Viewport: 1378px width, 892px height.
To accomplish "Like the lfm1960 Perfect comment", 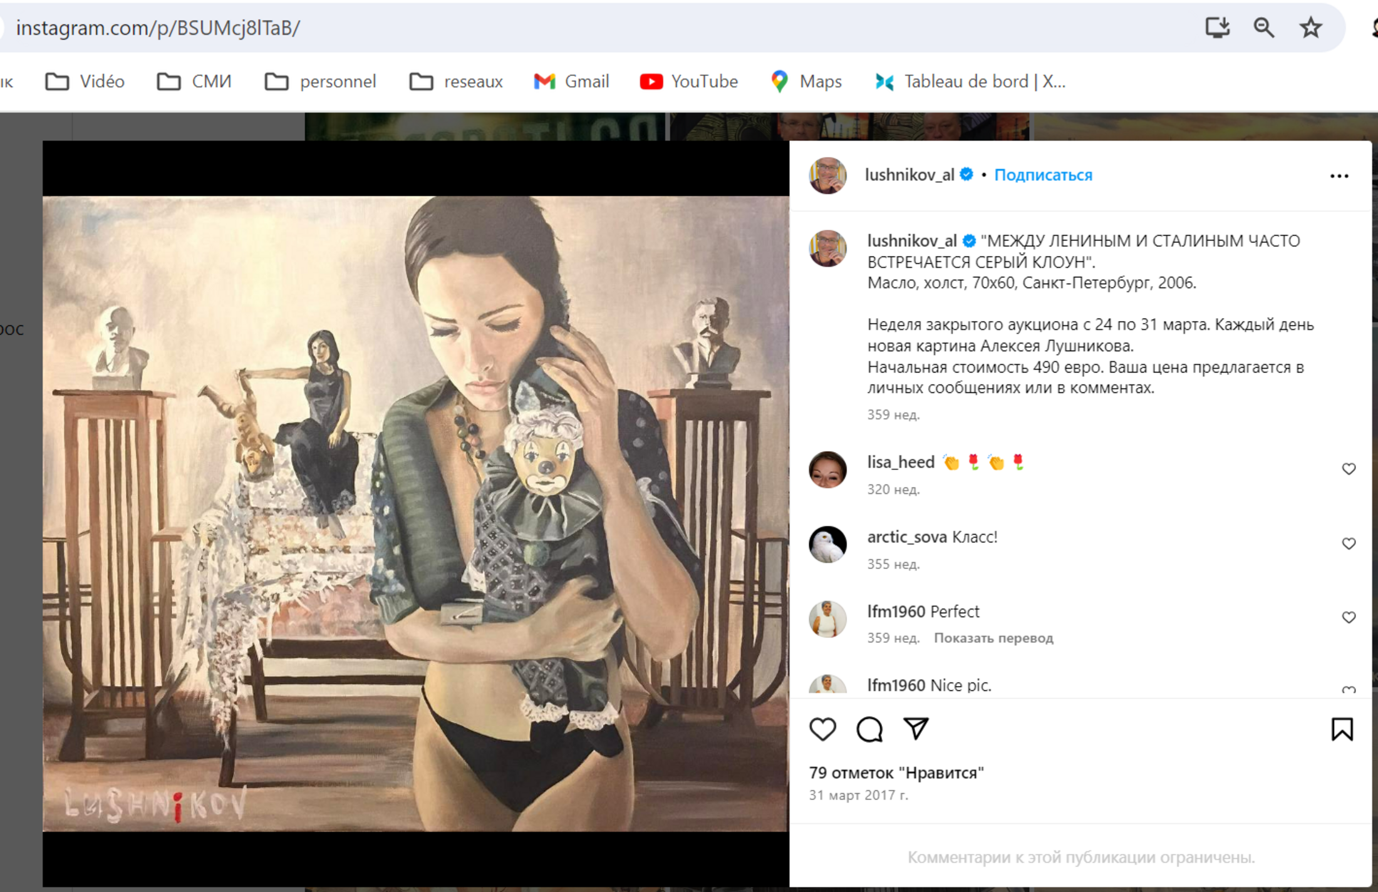I will (1349, 617).
